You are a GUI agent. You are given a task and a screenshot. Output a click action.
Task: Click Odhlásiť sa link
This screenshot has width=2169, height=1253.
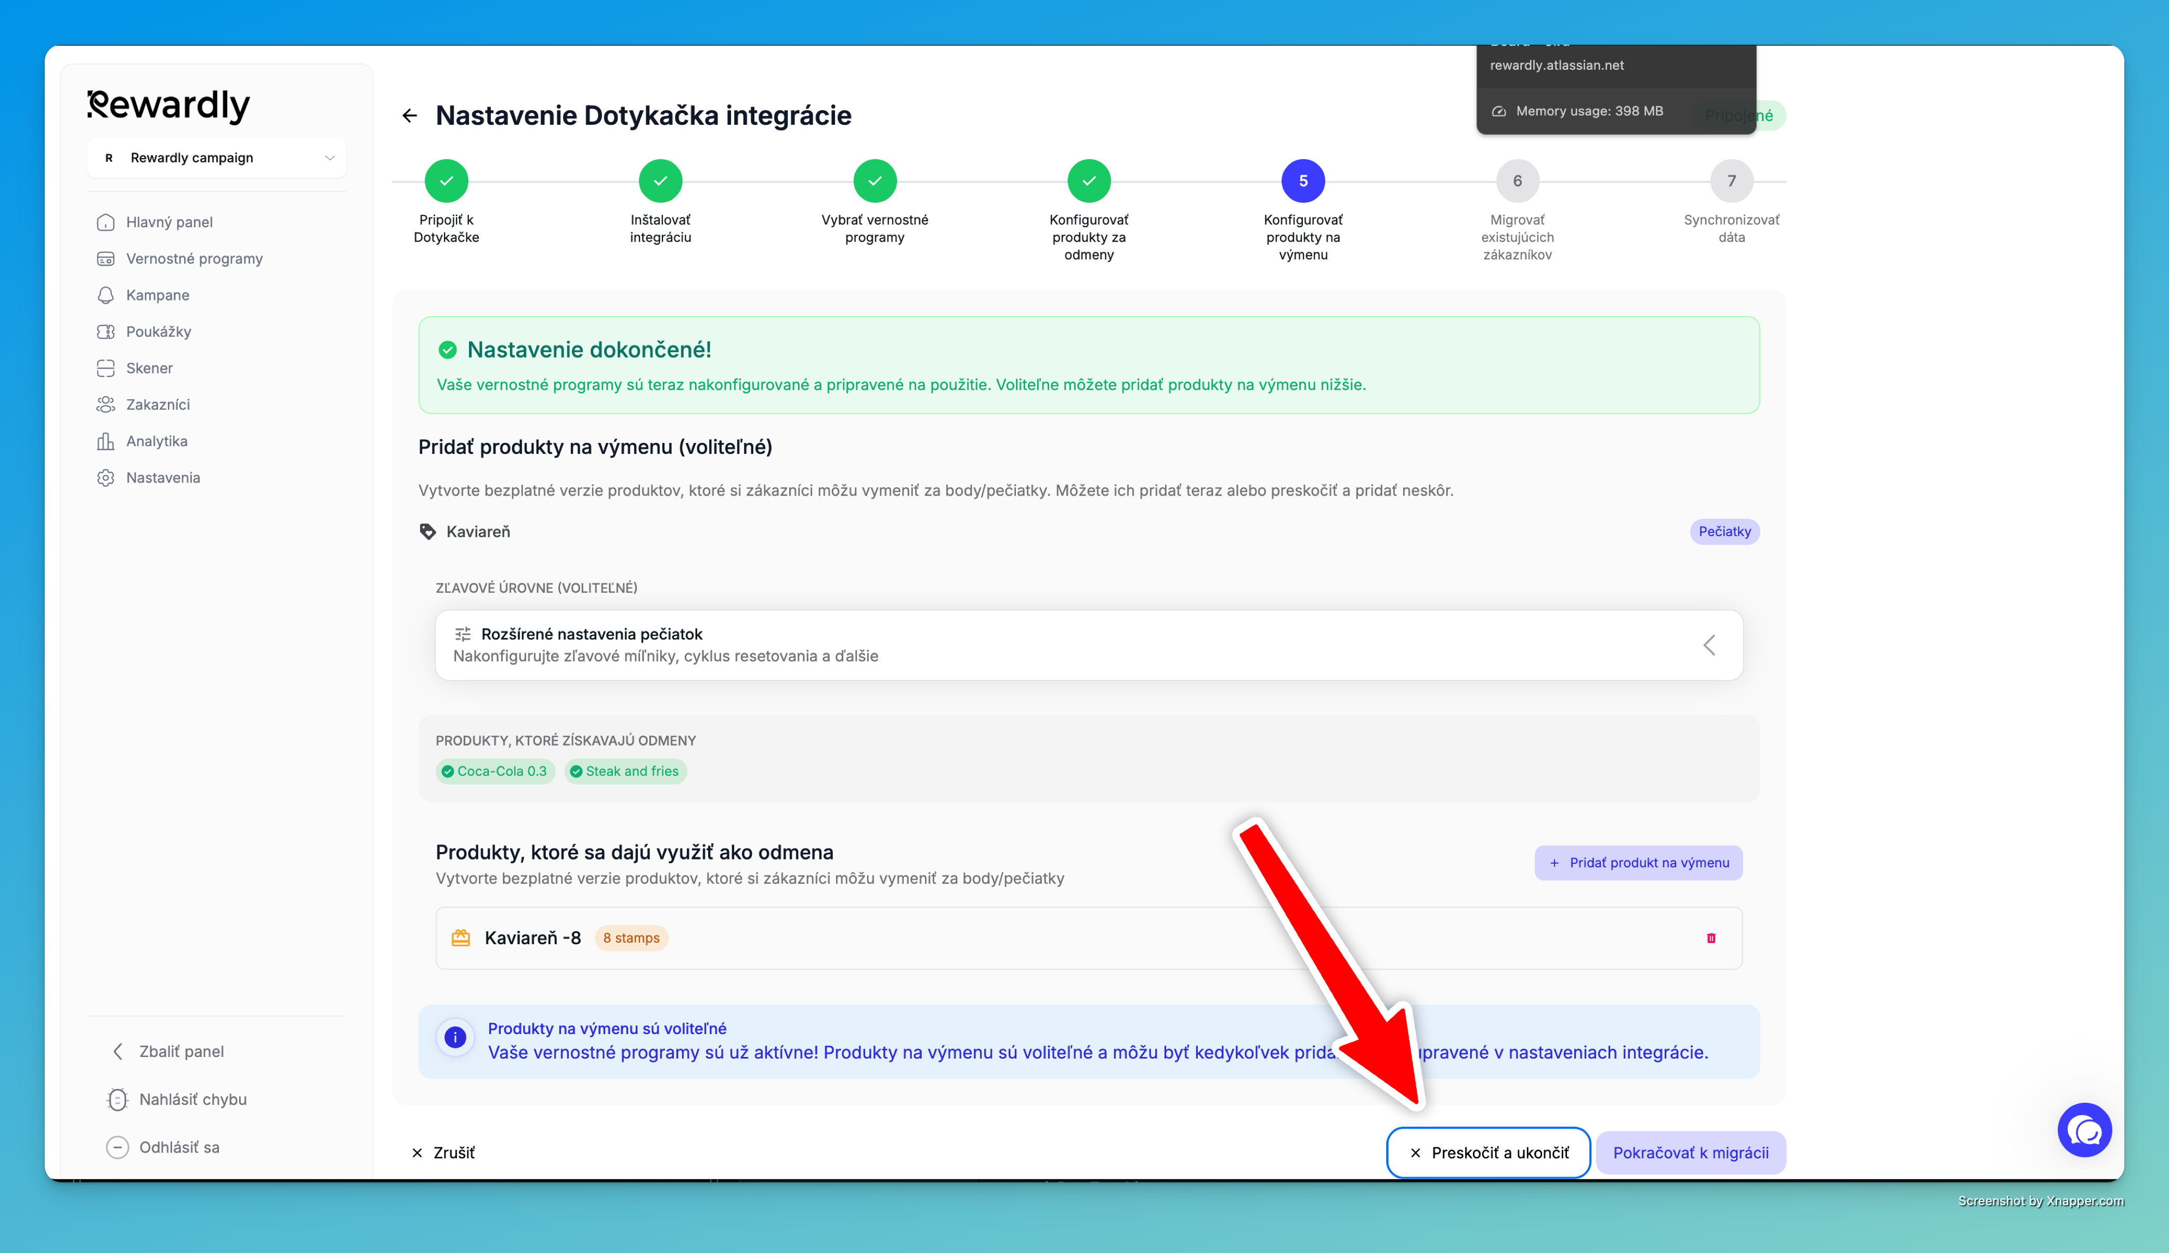click(x=179, y=1147)
